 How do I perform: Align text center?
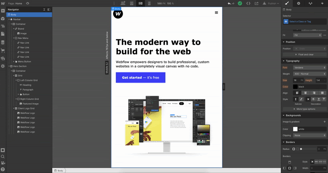pyautogui.click(x=305, y=93)
